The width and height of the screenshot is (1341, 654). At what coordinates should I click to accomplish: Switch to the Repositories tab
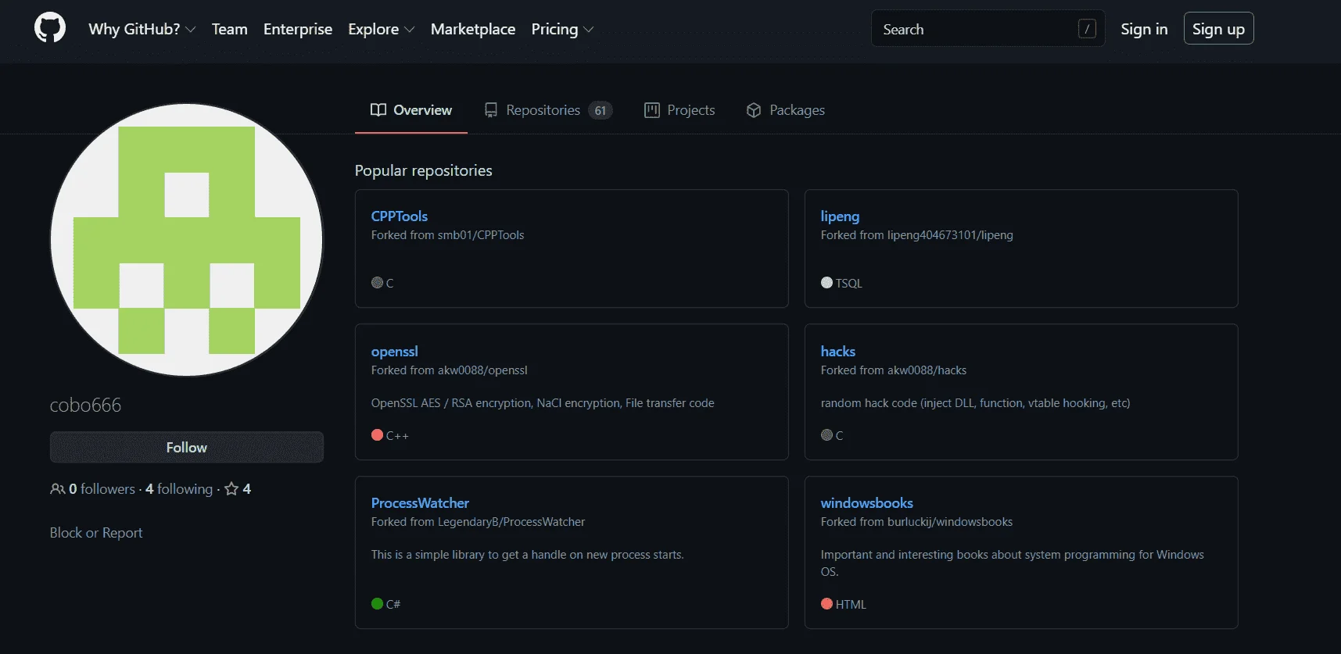click(x=548, y=110)
